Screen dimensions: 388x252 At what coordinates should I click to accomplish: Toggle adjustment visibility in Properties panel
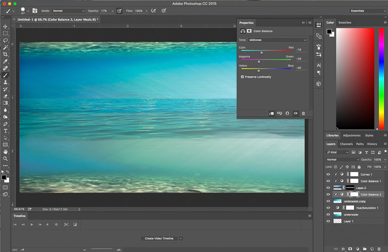[295, 113]
